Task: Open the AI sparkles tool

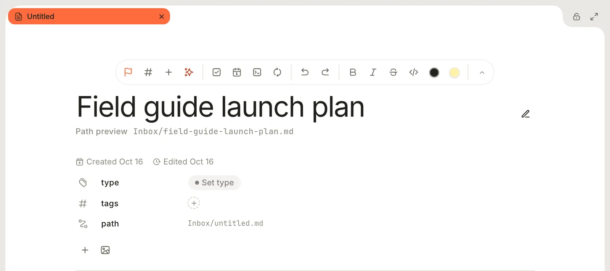Action: point(189,72)
